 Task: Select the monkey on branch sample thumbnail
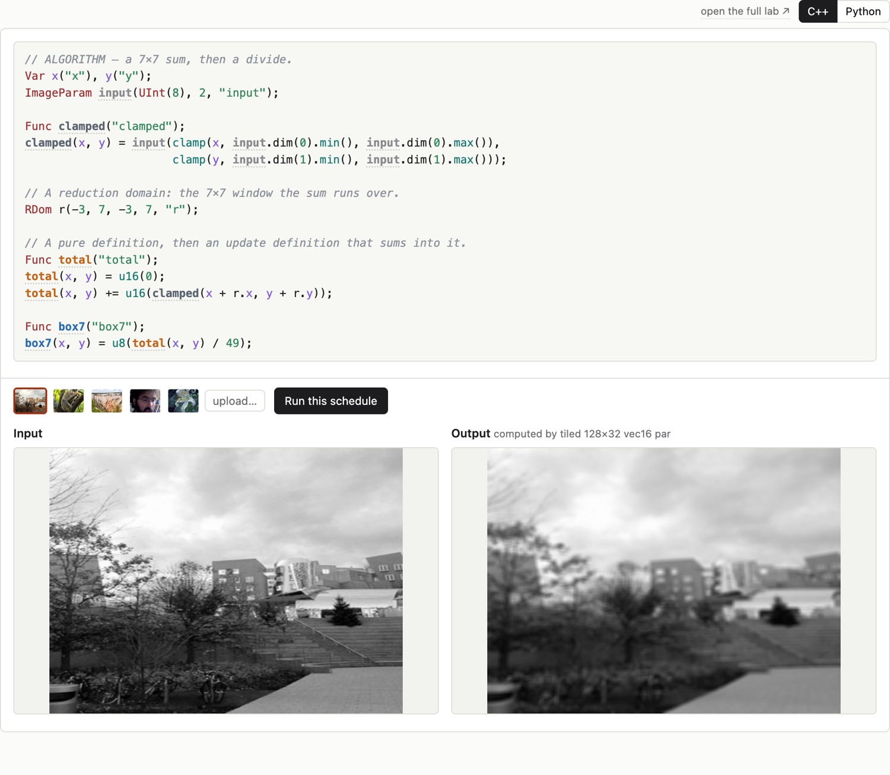click(68, 401)
